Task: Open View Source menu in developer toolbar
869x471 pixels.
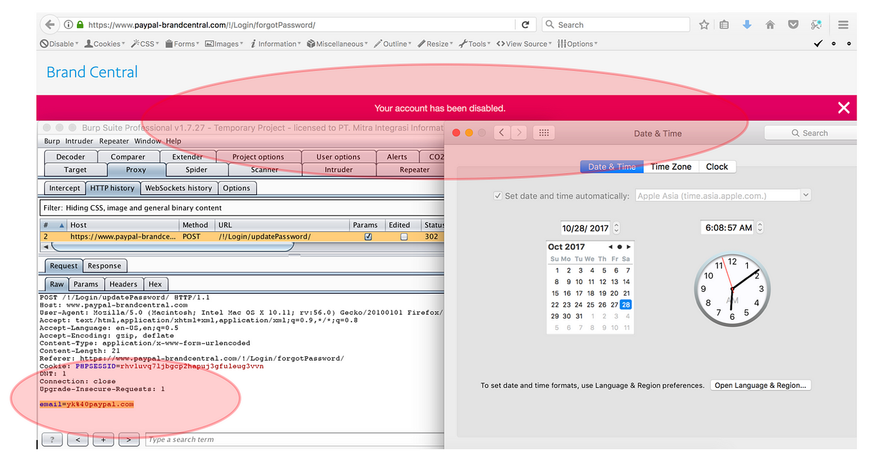Action: coord(525,44)
